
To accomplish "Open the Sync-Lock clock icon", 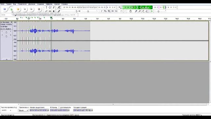I will click(131, 11).
